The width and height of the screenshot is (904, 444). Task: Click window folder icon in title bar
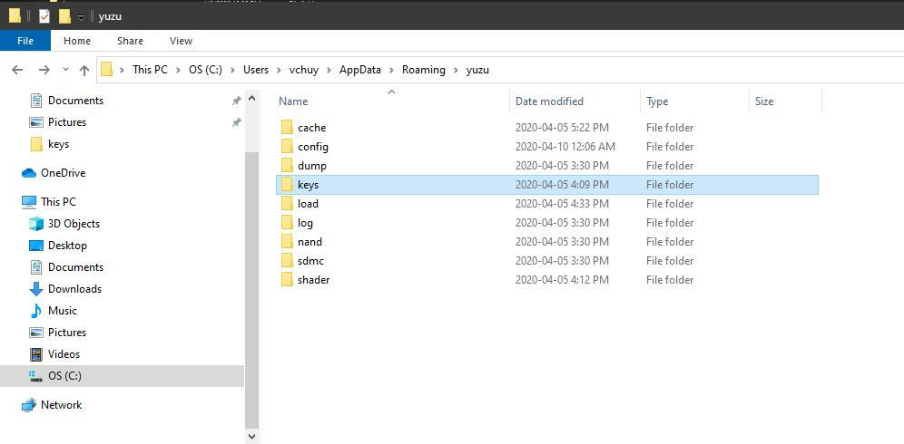pyautogui.click(x=15, y=15)
